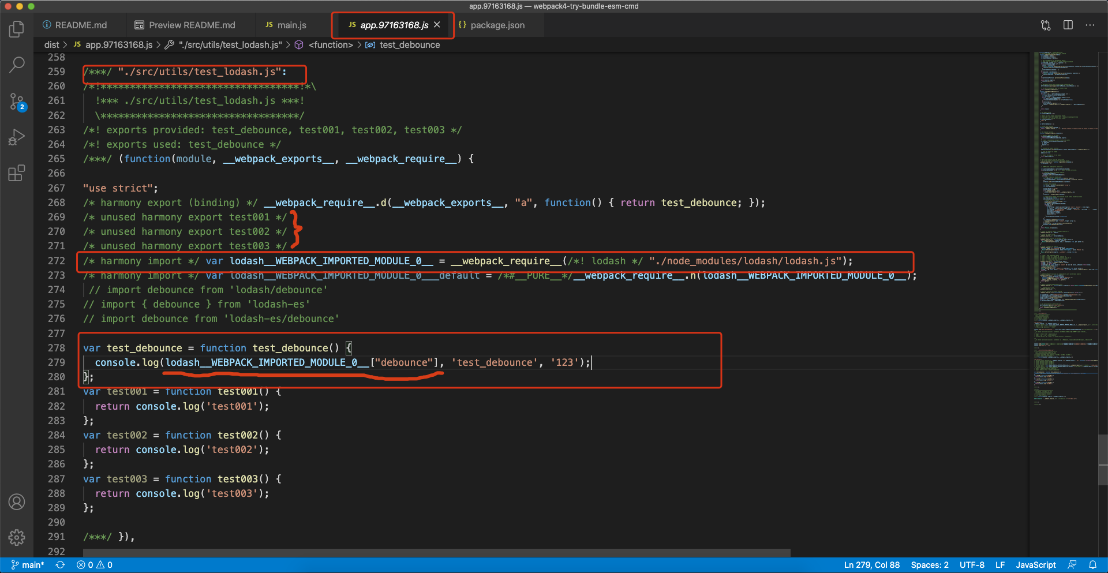
Task: Open the Explorer view in the activity bar
Action: pyautogui.click(x=17, y=29)
